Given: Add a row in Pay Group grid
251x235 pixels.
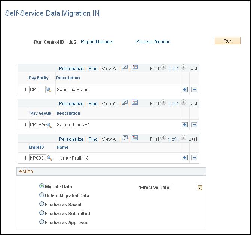Looking at the screenshot, I should [x=184, y=125].
